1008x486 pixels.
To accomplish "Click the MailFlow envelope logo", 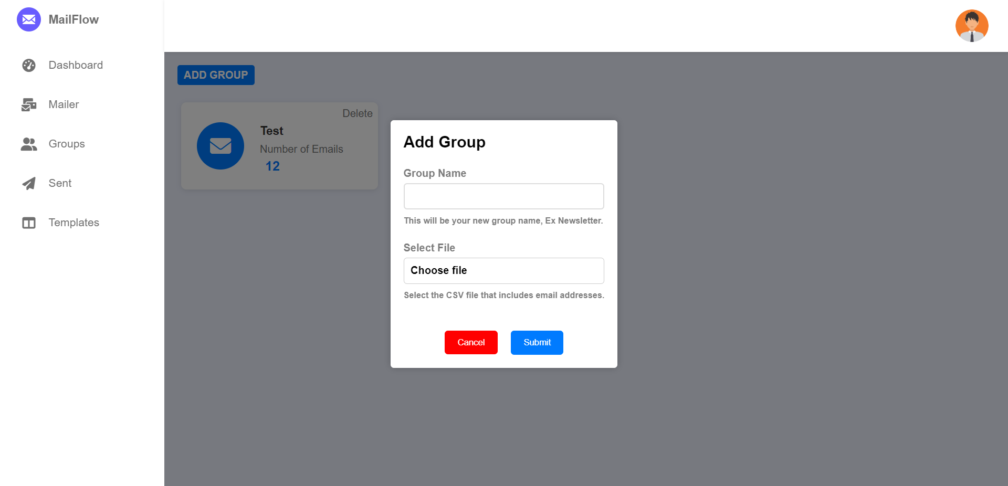I will coord(29,19).
